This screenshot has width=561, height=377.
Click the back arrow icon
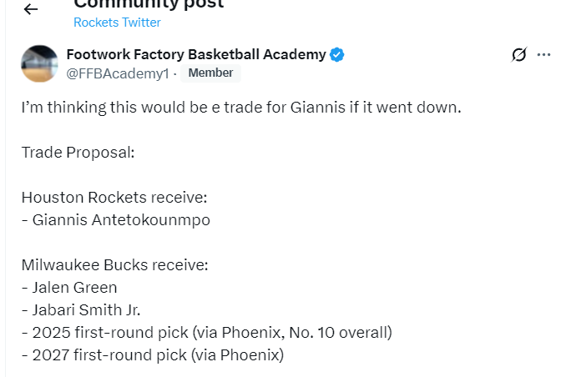(x=31, y=9)
